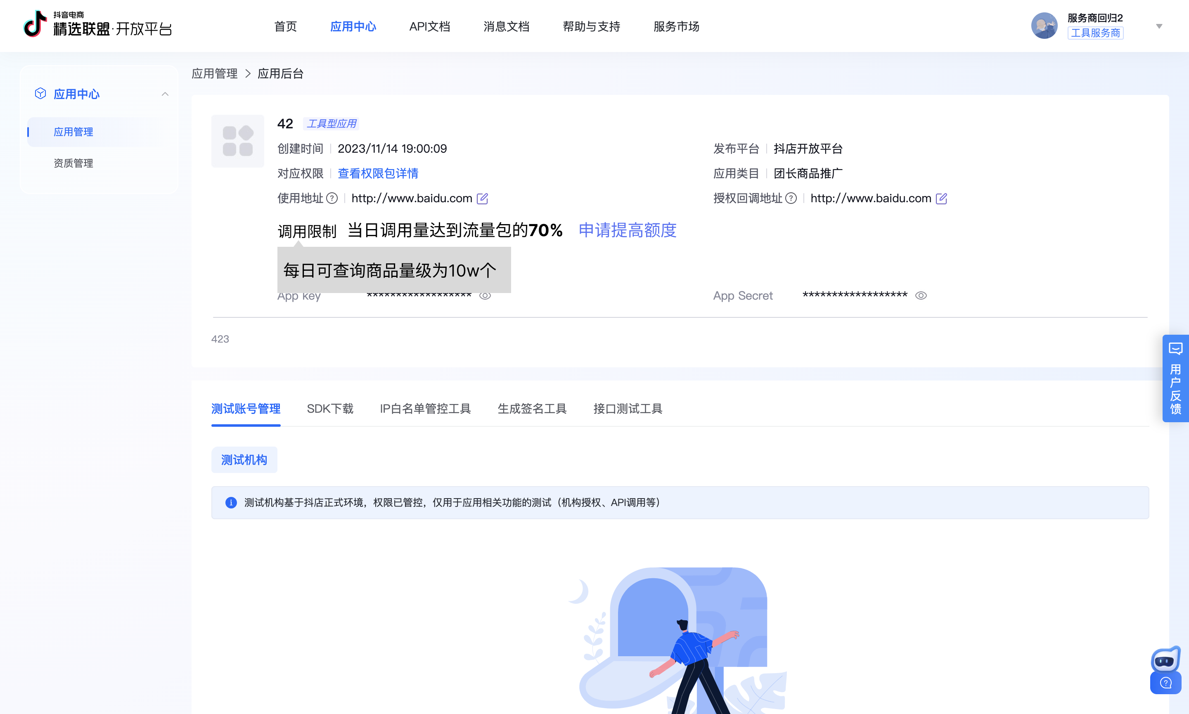
Task: Select 资质管理 in the sidebar
Action: click(x=73, y=163)
